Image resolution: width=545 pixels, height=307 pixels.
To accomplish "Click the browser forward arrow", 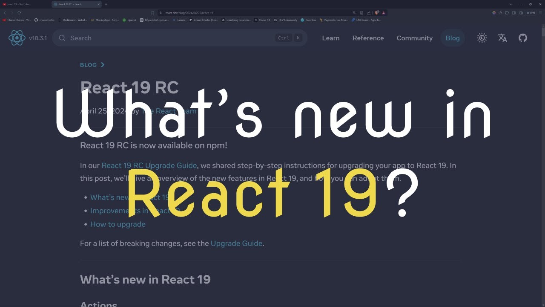I will click(12, 13).
